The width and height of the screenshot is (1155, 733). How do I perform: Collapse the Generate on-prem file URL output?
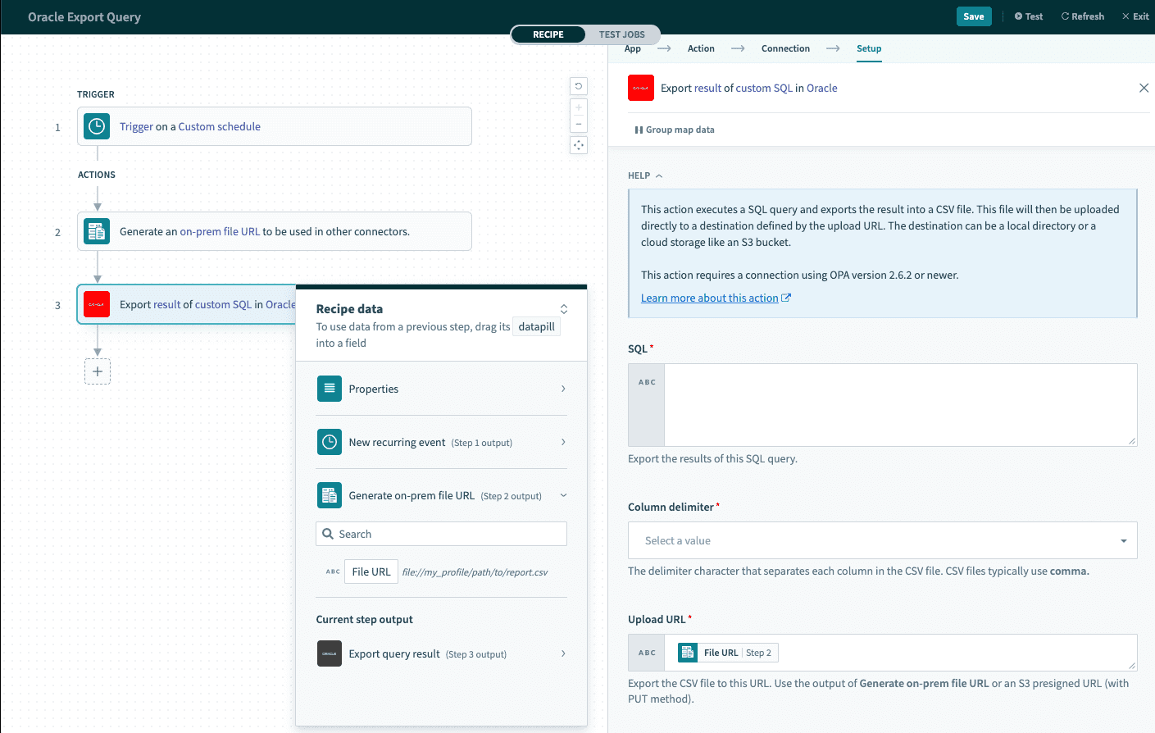[562, 495]
